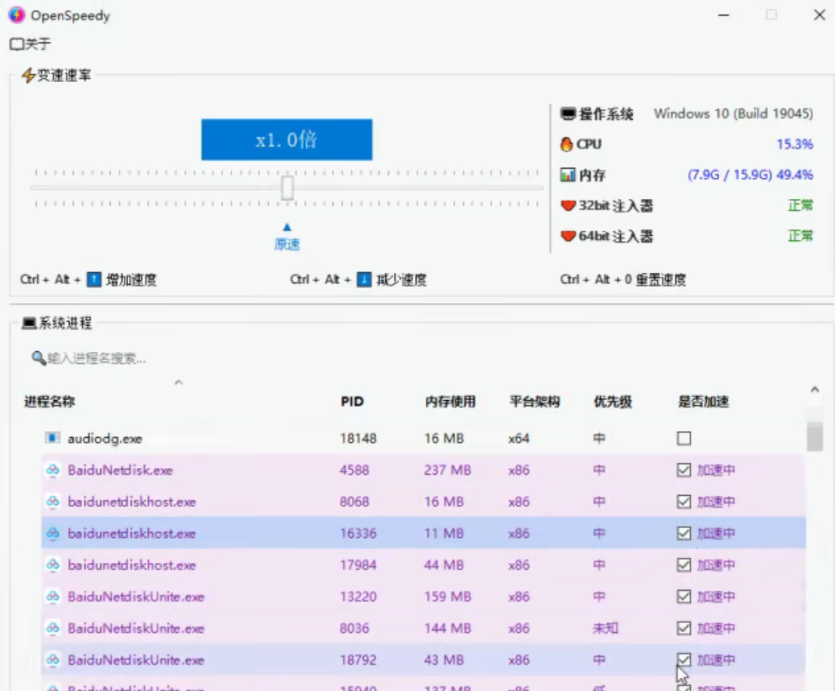Click the 64bit 注入器 heart icon
The width and height of the screenshot is (835, 691).
pos(568,235)
